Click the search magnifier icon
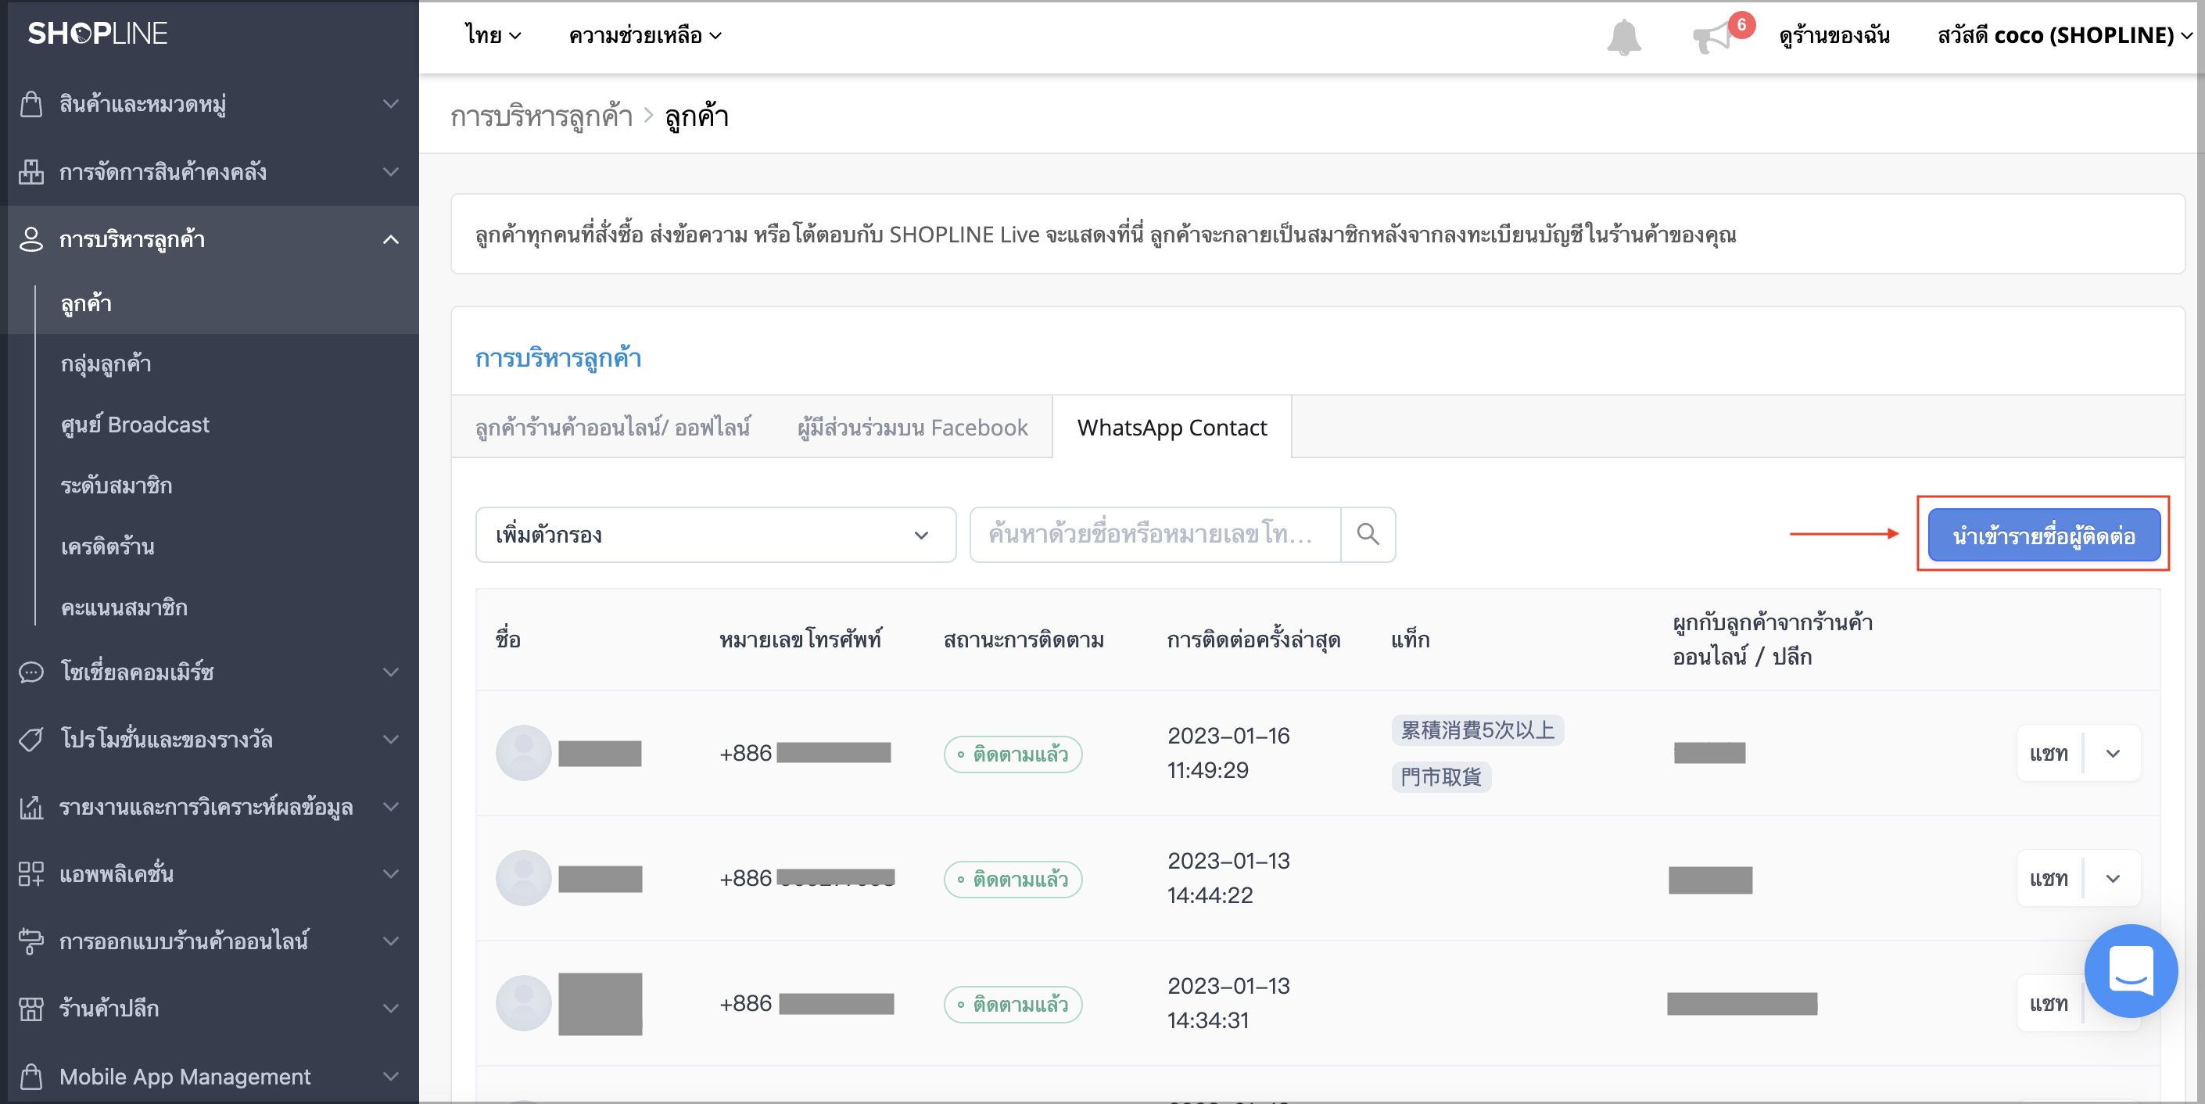This screenshot has height=1104, width=2205. coord(1368,535)
